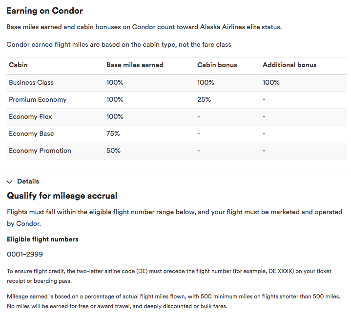Click the Economy Promotion row label
The width and height of the screenshot is (351, 314).
40,150
